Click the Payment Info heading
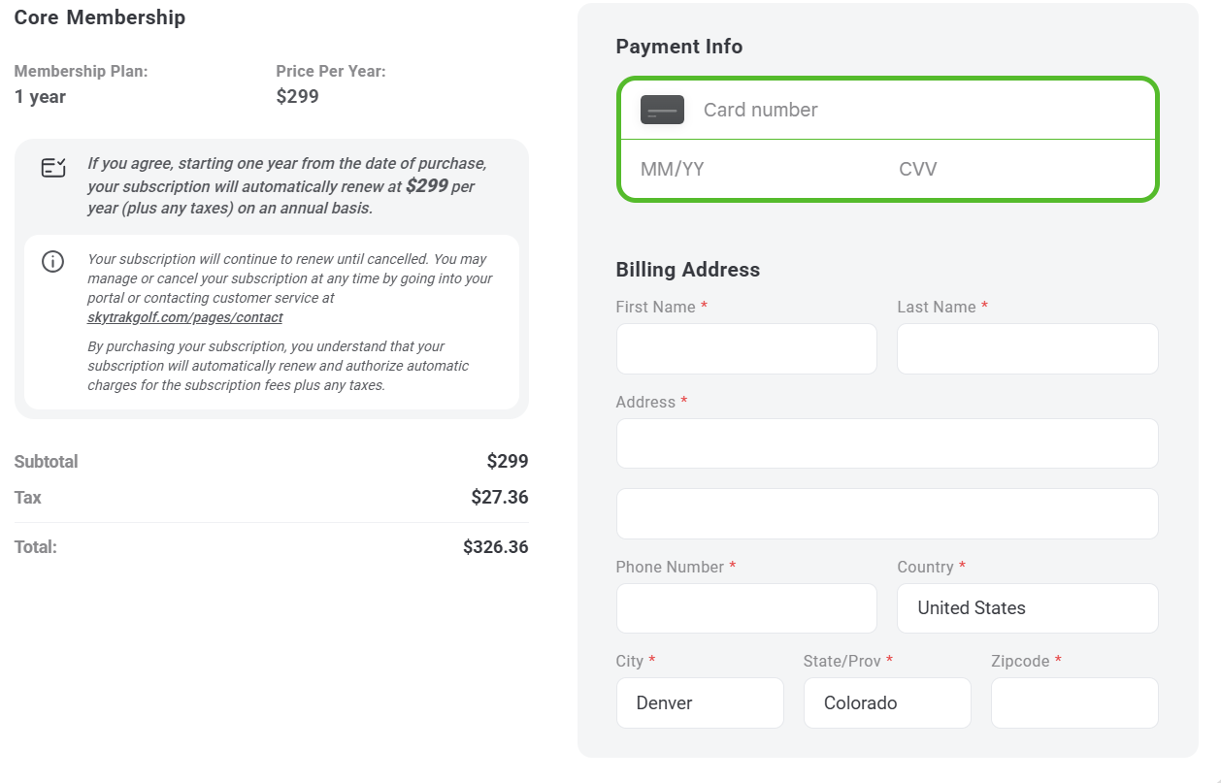This screenshot has height=783, width=1221. (679, 47)
